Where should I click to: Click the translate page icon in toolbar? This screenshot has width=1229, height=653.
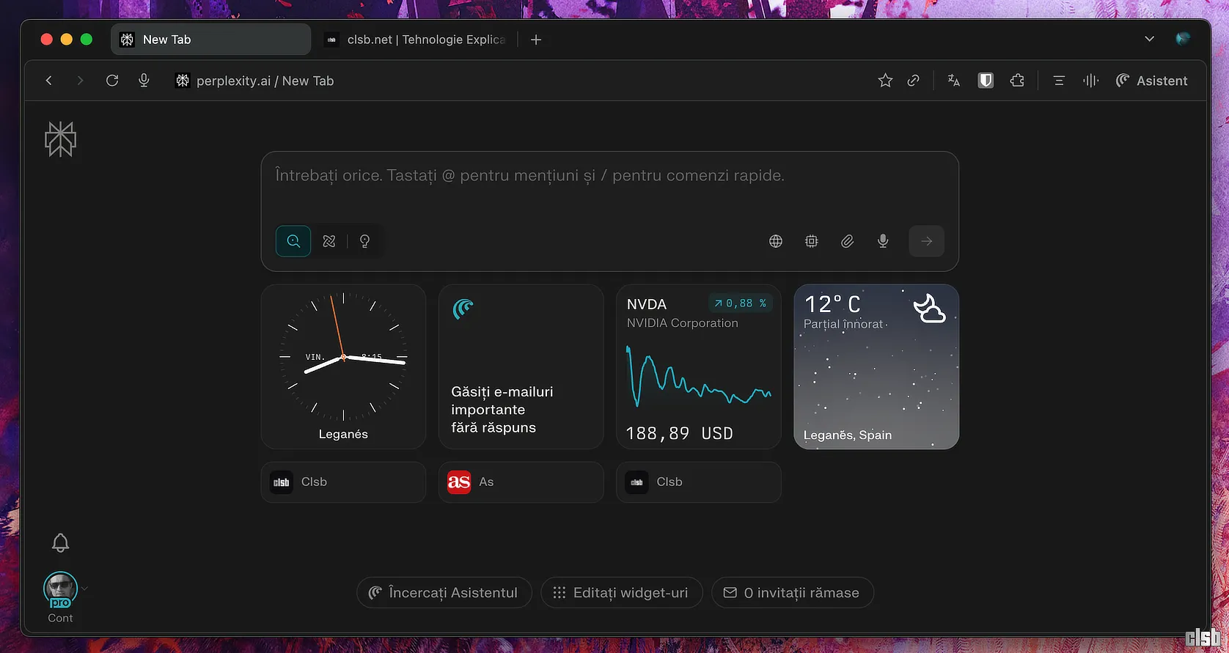pyautogui.click(x=953, y=81)
